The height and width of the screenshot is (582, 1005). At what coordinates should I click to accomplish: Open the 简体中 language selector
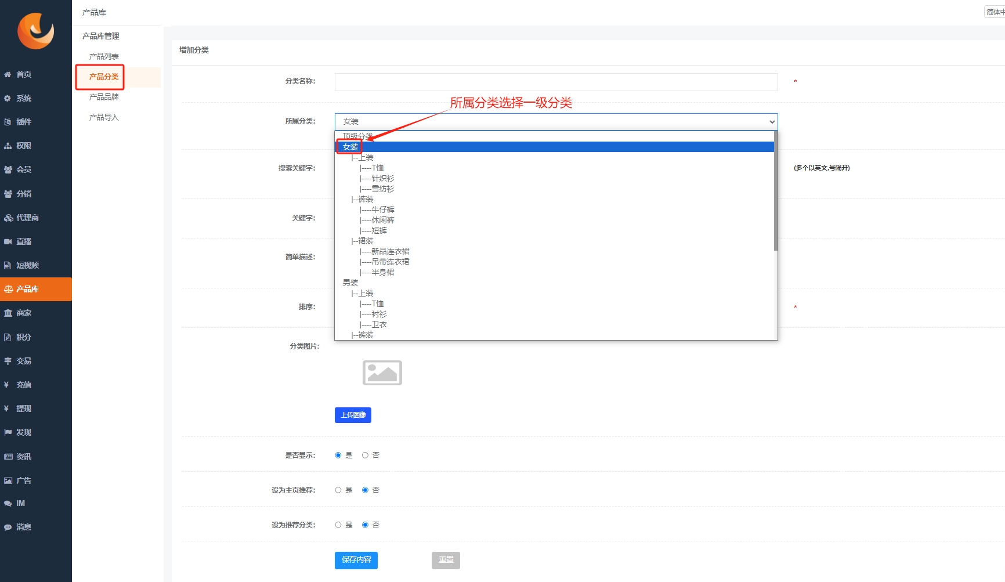pos(995,12)
